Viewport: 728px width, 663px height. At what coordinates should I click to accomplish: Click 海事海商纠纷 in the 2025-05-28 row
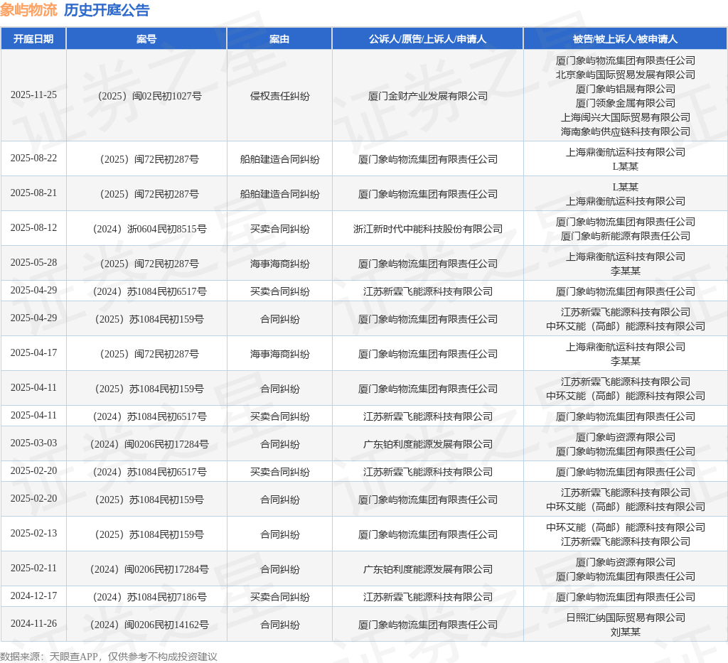tap(279, 264)
